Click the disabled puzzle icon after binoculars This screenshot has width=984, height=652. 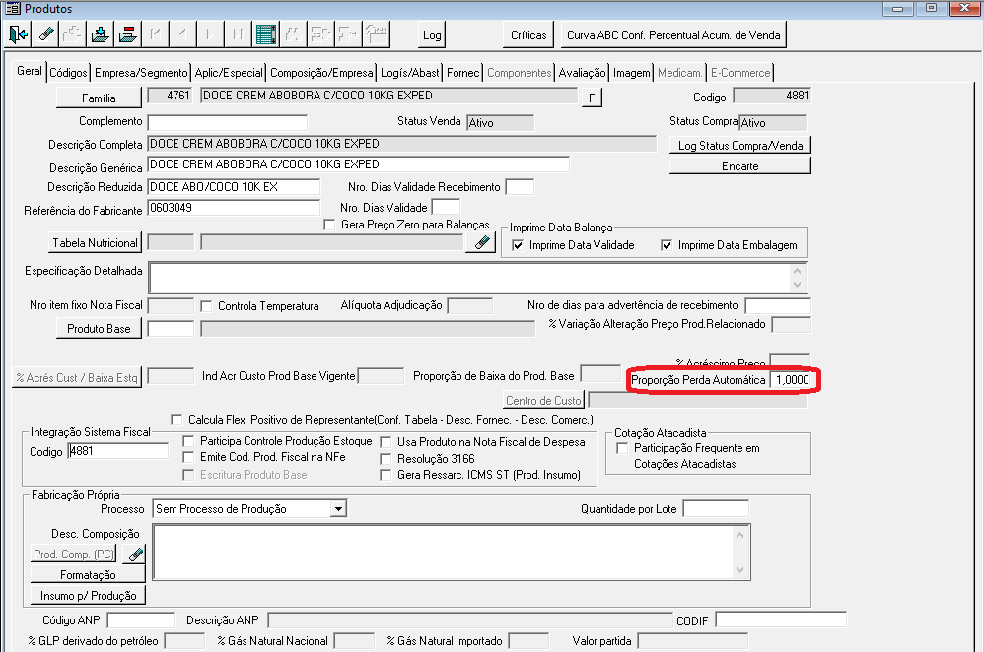tap(320, 34)
